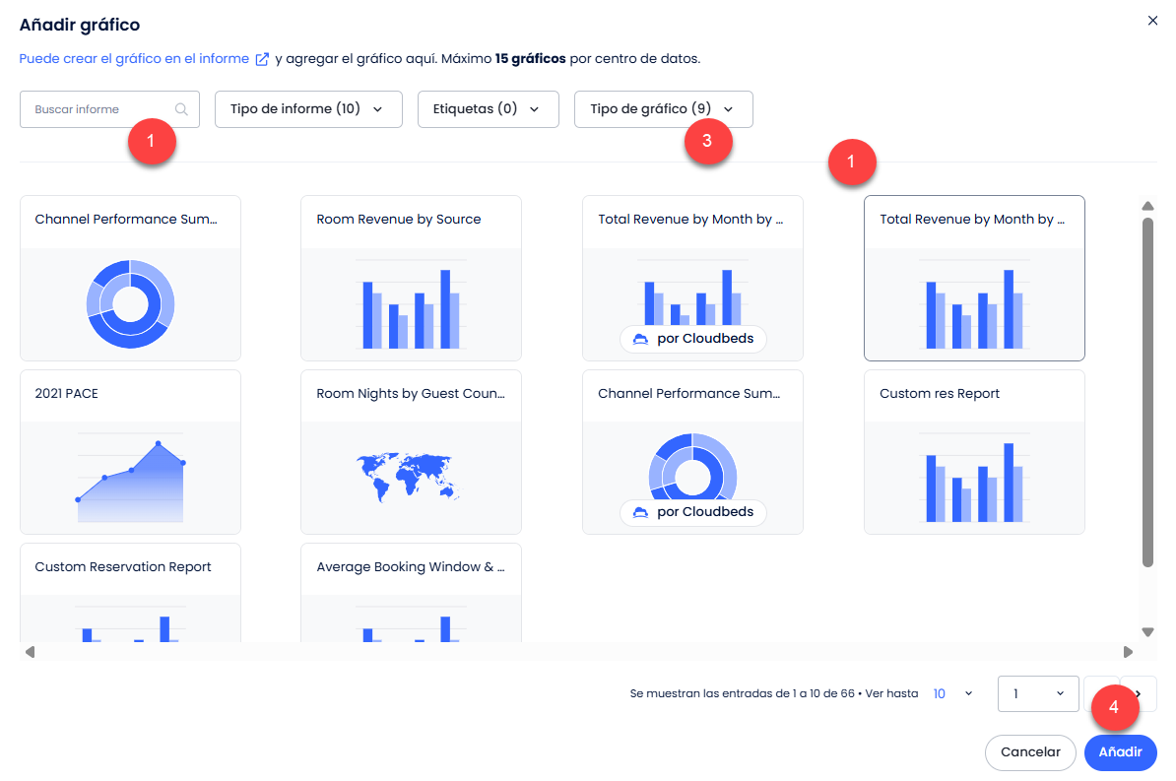Select the 2021 PACE area chart
This screenshot has width=1176, height=781.
click(x=130, y=452)
